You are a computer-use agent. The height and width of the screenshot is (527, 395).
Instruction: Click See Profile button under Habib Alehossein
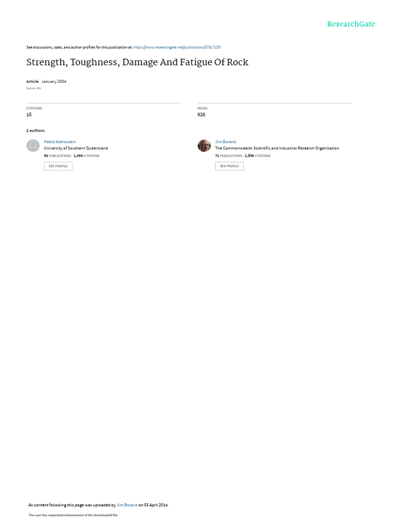[x=58, y=166]
